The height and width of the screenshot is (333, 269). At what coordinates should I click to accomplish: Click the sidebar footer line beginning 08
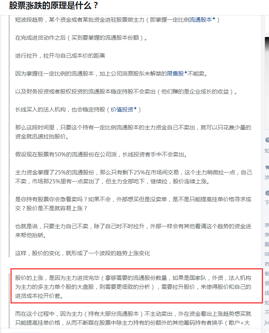(x=267, y=254)
